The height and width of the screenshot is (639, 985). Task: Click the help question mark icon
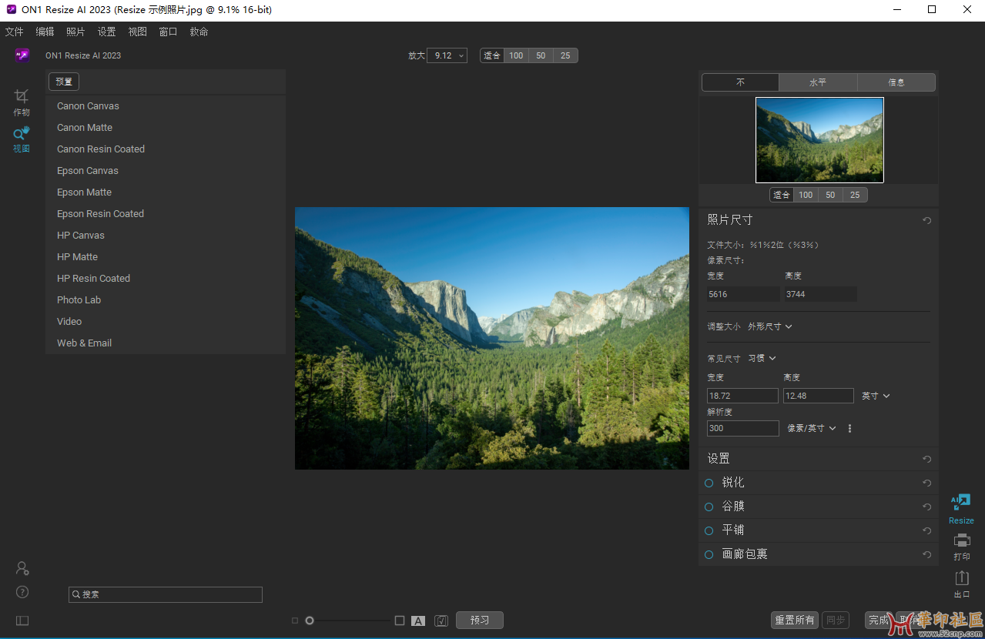click(x=22, y=592)
